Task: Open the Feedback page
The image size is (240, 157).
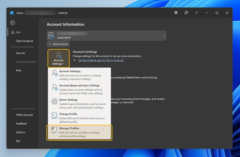Action: [21, 124]
